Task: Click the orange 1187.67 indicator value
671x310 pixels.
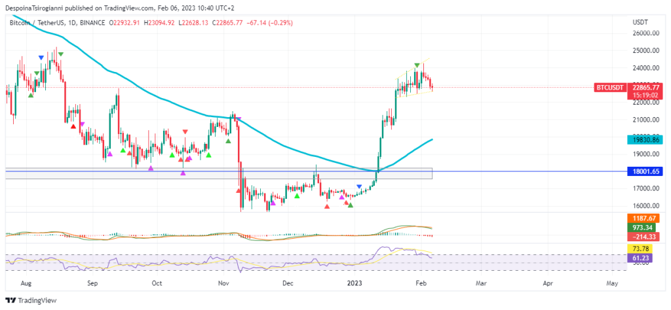Action: click(645, 218)
